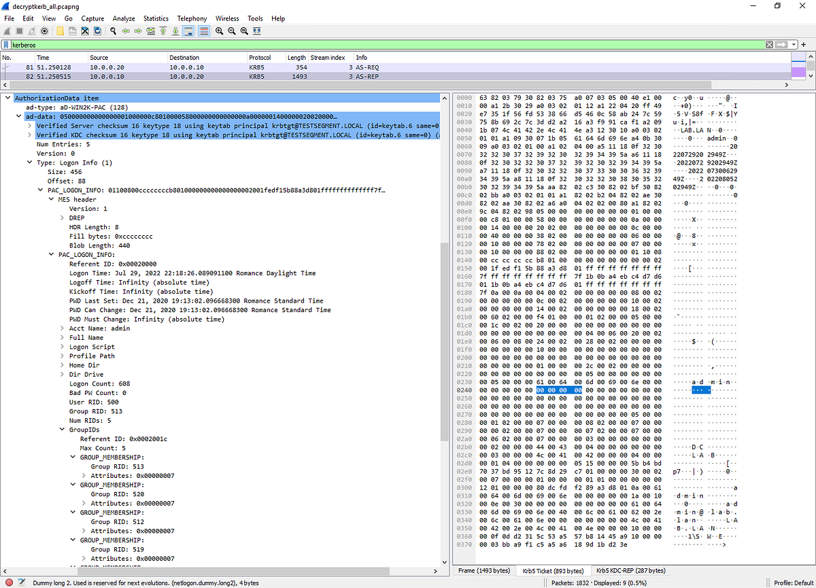Restart the current capture
Viewport: 816px width, 588px height.
coord(31,31)
